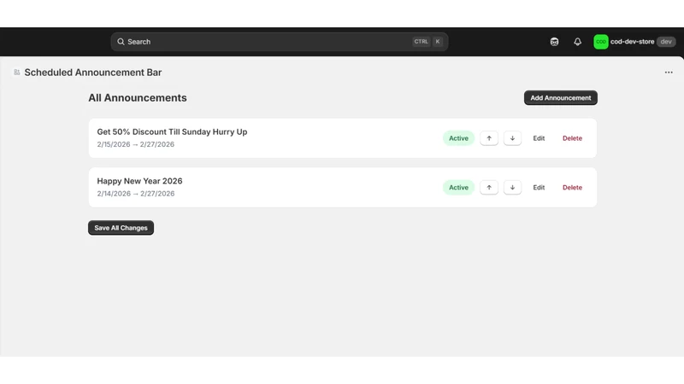Click the Active badge on Happy New Year

point(458,187)
